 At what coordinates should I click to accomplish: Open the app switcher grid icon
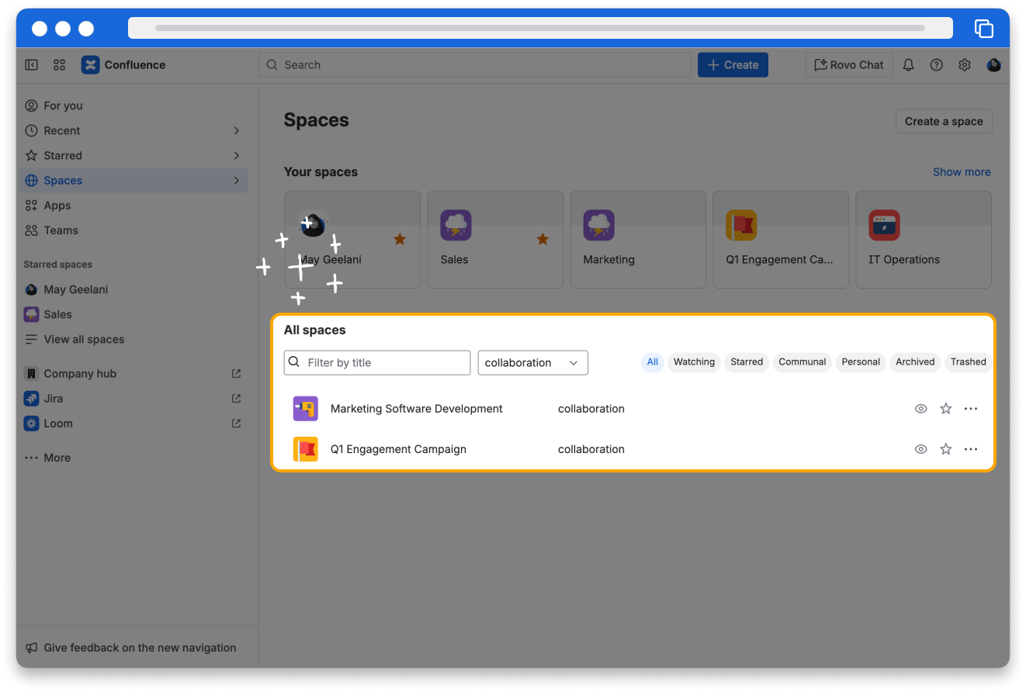[60, 65]
